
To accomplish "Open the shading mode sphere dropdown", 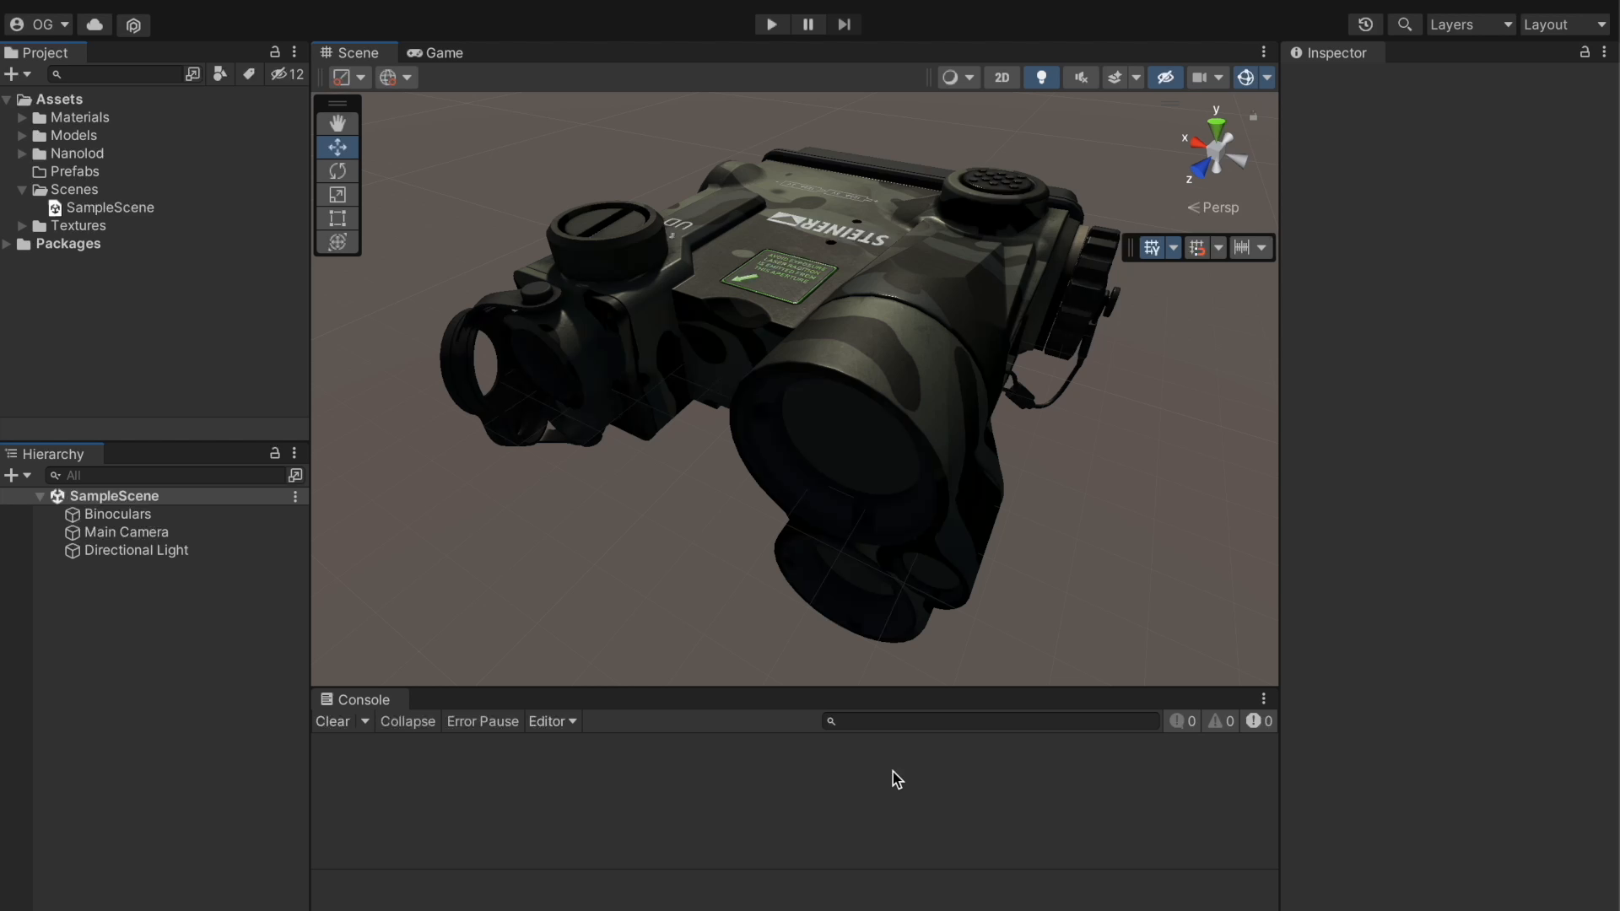I will (958, 78).
